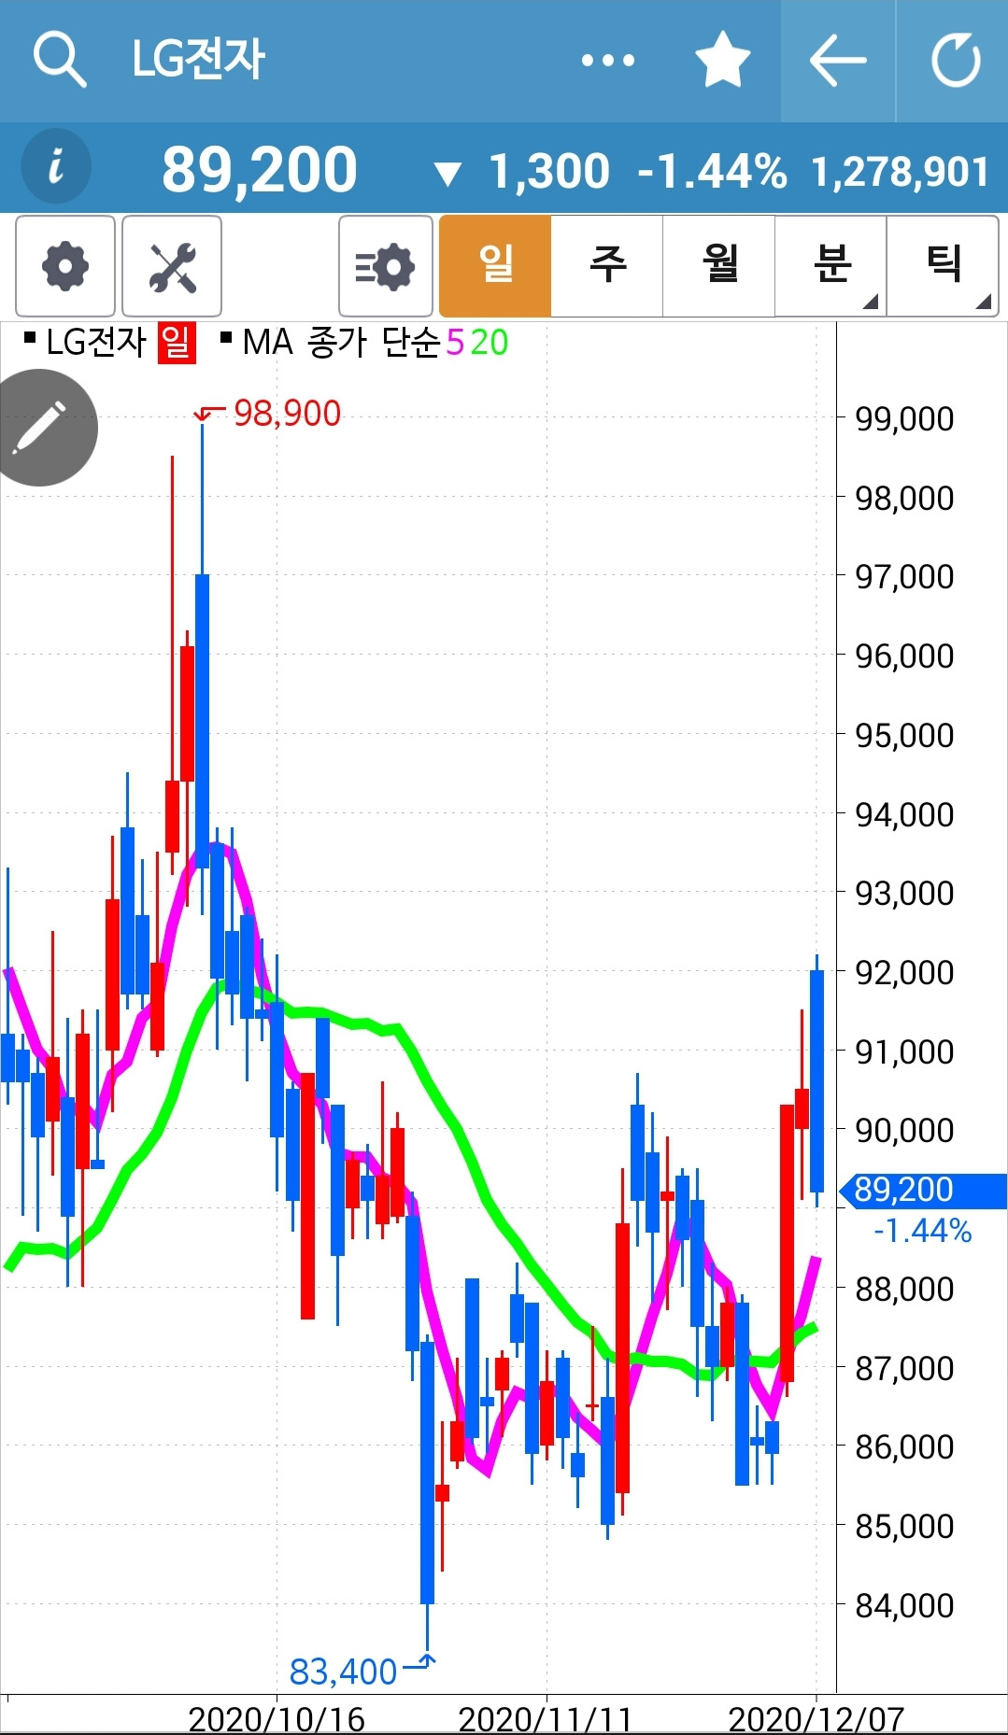
Task: Tap the -1.44% change rate in header
Action: 712,172
